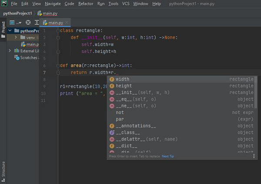The width and height of the screenshot is (261, 184).
Task: Toggle fold marker on def area line
Action: coord(57,66)
